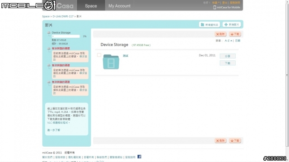
Task: Click the plus icon in 新增影片 button
Action: pos(226,25)
